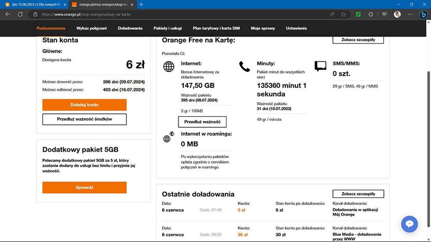The width and height of the screenshot is (431, 242).
Task: Go back with the browser back arrow
Action: pyautogui.click(x=8, y=14)
